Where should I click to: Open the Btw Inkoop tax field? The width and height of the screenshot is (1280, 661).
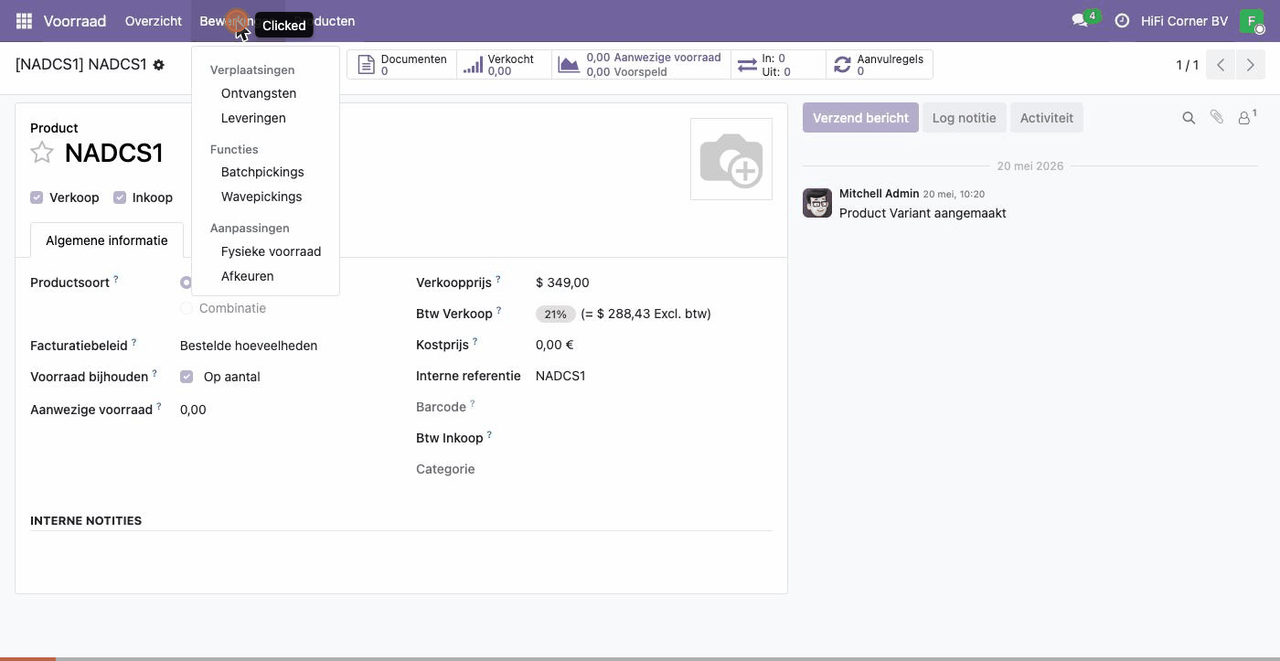pyautogui.click(x=654, y=438)
